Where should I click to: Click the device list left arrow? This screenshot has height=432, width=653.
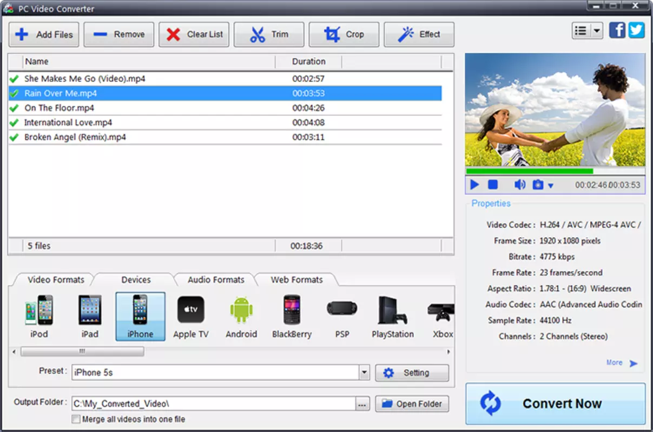(14, 352)
